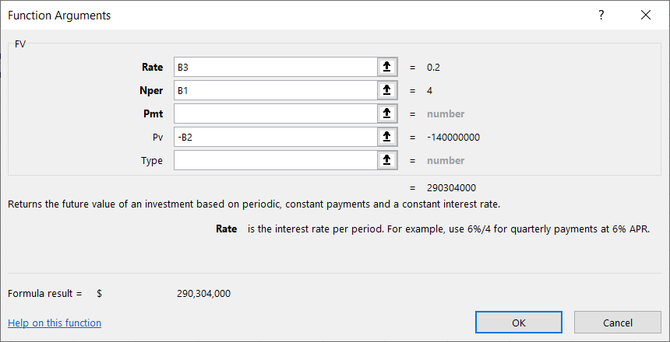Click the Formula result value 290,304,000
670x342 pixels.
tap(204, 293)
